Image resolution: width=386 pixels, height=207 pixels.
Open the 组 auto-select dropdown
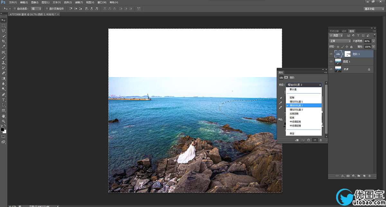click(x=36, y=9)
